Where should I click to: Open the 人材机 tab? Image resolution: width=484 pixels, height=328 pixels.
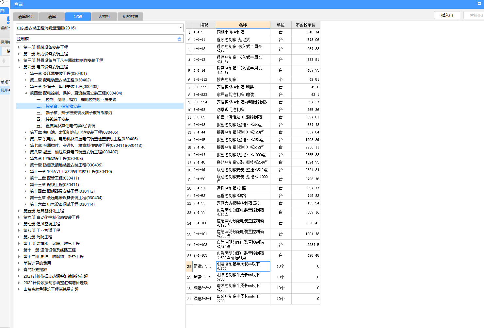tap(104, 16)
